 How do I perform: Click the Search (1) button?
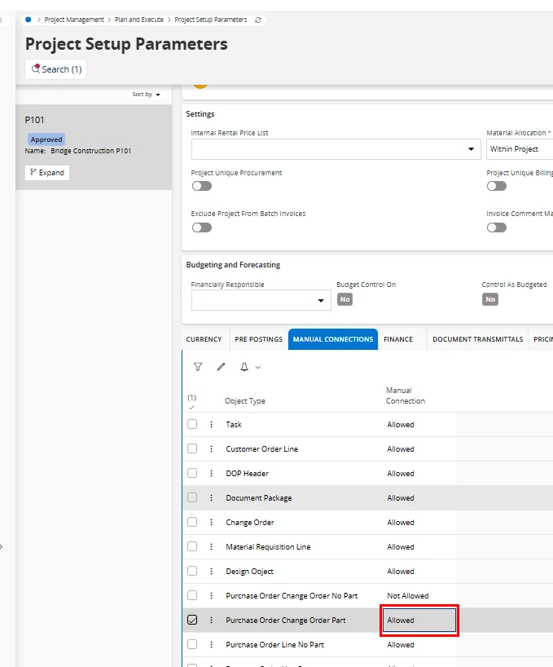56,69
